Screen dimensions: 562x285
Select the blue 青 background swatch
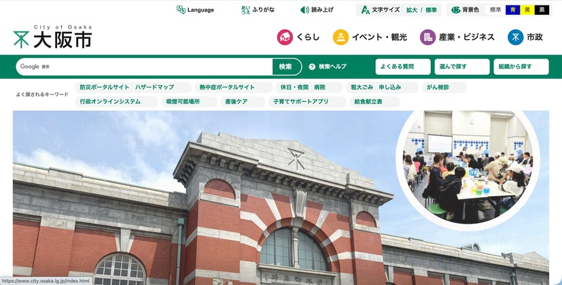[513, 10]
